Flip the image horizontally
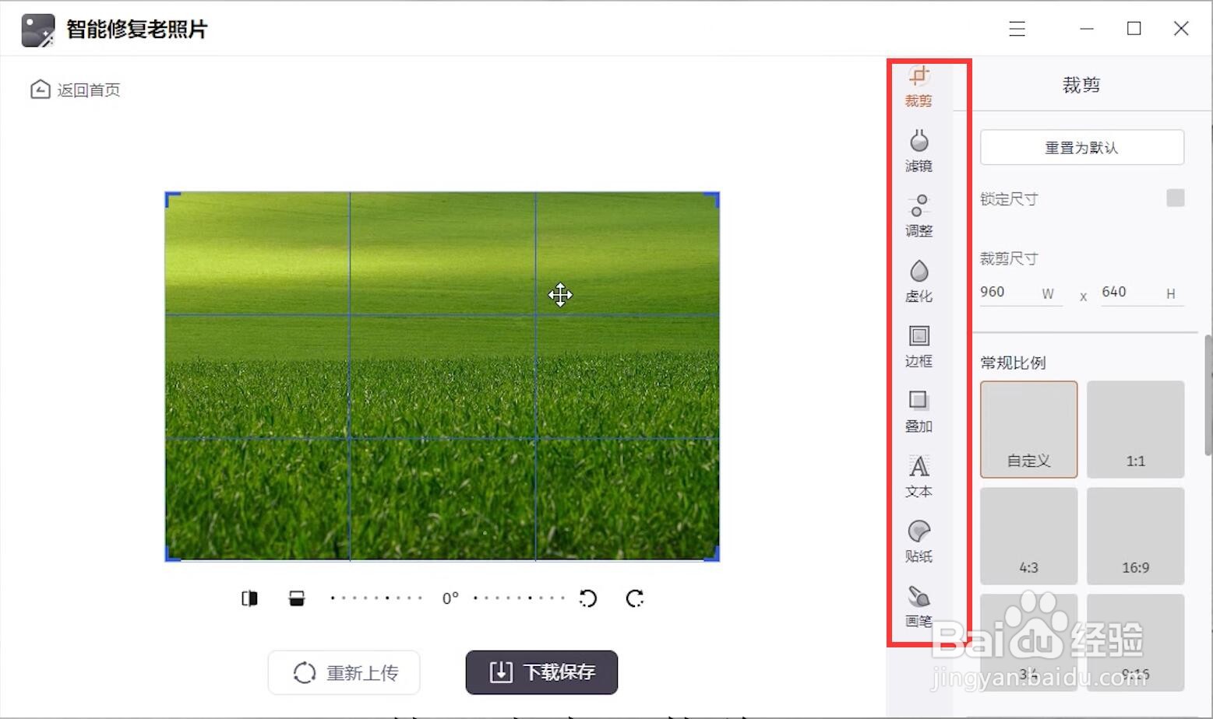The image size is (1213, 719). point(249,598)
